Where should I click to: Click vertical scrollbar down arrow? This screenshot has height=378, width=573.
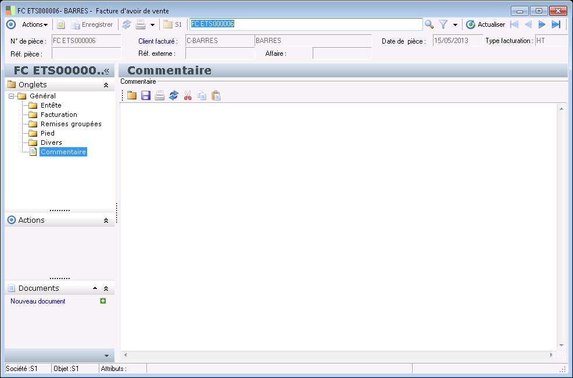(x=561, y=345)
